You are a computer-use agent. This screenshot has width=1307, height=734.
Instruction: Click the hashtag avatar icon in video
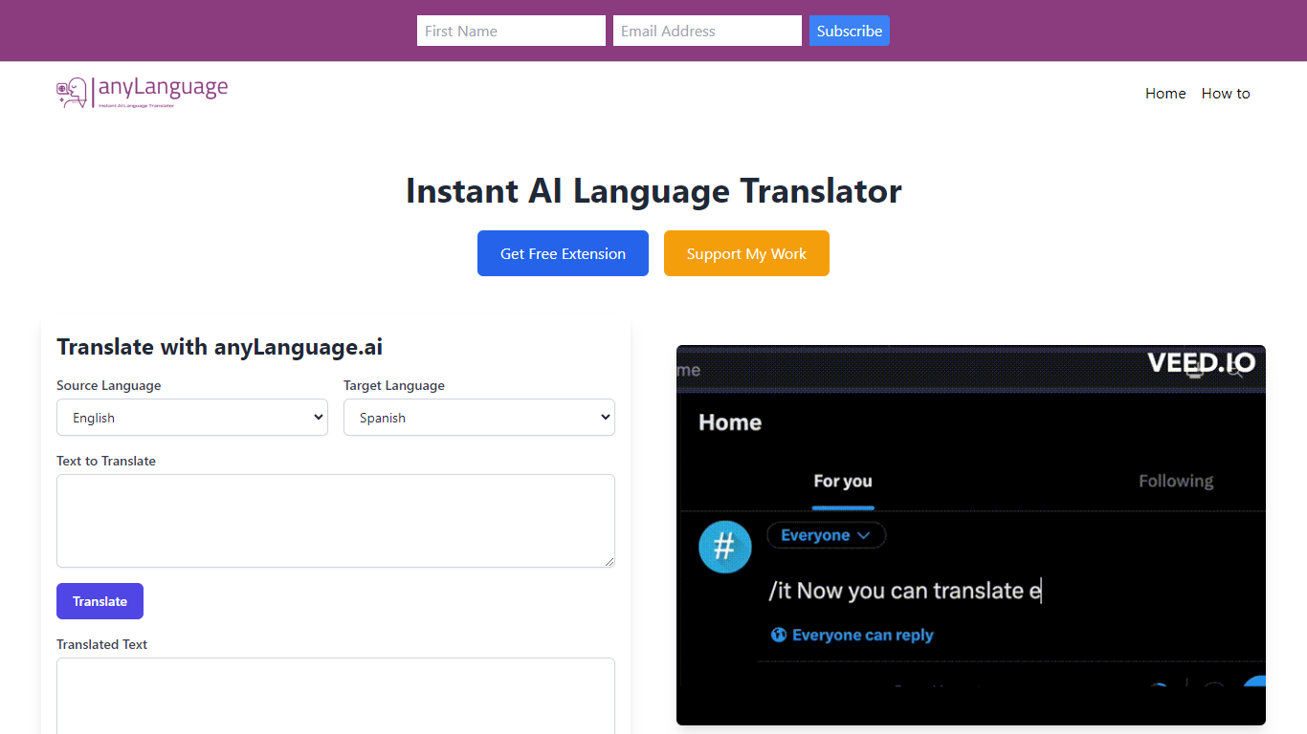725,547
